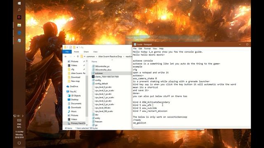Click line 'bind 6 asw_suicide' in Notepad
The height and width of the screenshot is (148, 264).
point(145,108)
